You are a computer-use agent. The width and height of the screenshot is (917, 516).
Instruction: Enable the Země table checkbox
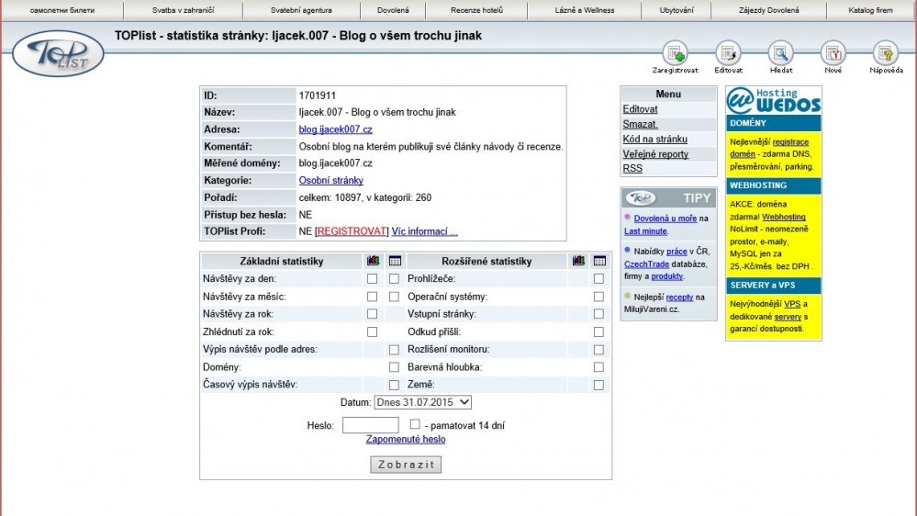[598, 386]
